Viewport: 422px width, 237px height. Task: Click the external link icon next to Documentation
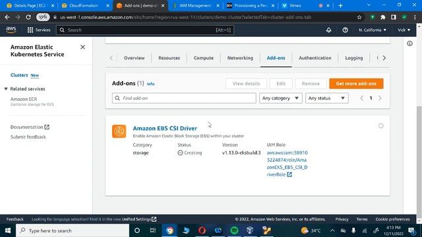[x=47, y=127]
